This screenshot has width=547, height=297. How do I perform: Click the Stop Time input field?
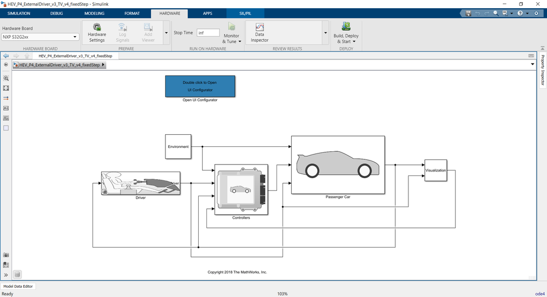[x=208, y=33]
